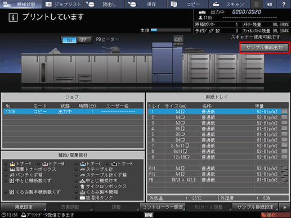The height and width of the screenshot is (218, 291).
Task: Open RUカール調整
Action: (x=209, y=207)
